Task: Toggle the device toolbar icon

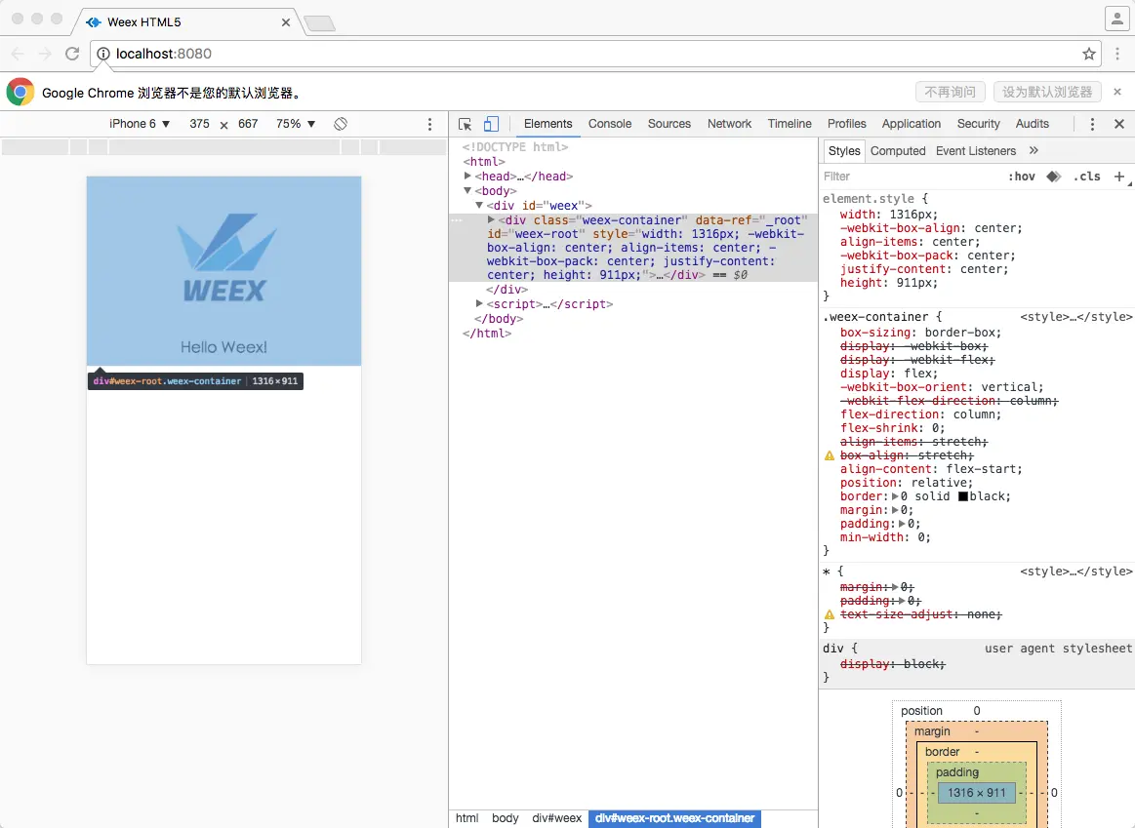Action: tap(491, 125)
